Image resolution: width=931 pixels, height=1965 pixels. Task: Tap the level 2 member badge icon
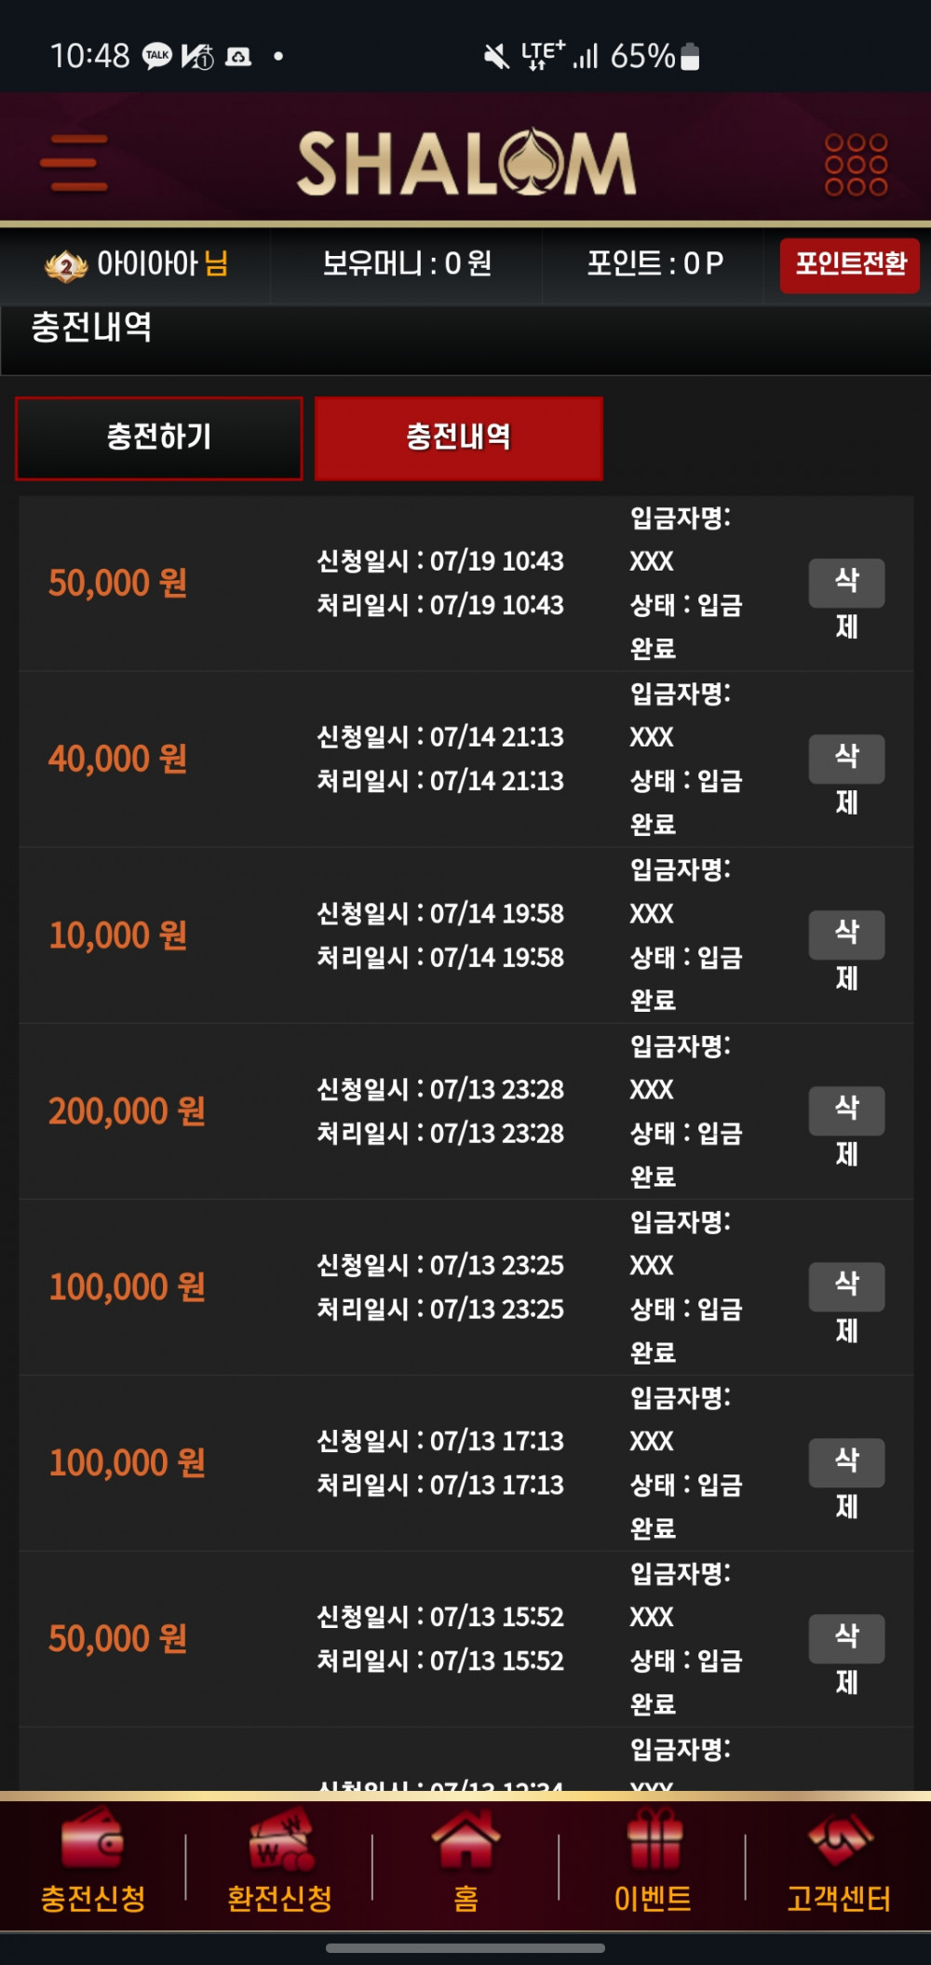click(x=66, y=266)
